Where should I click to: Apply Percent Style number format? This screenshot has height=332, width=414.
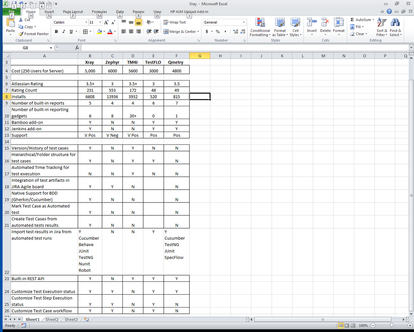(217, 32)
